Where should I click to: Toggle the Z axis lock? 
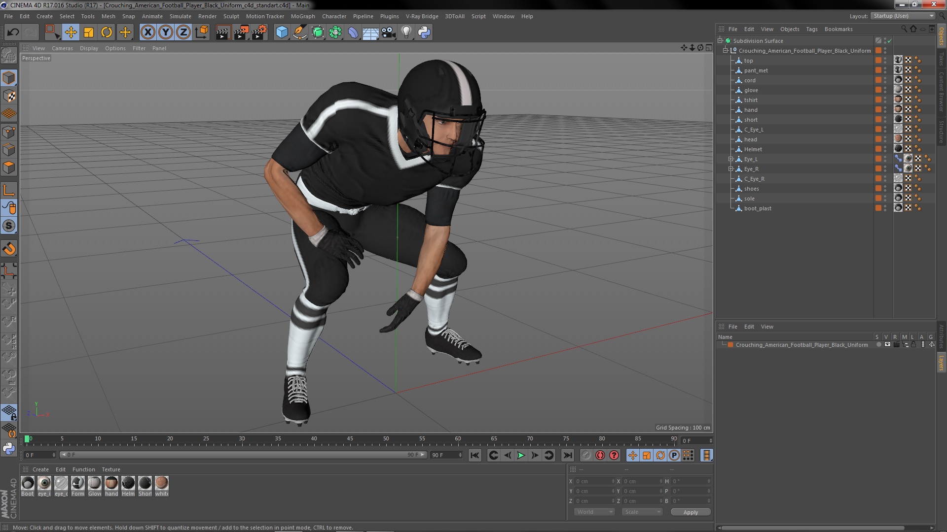(x=183, y=33)
